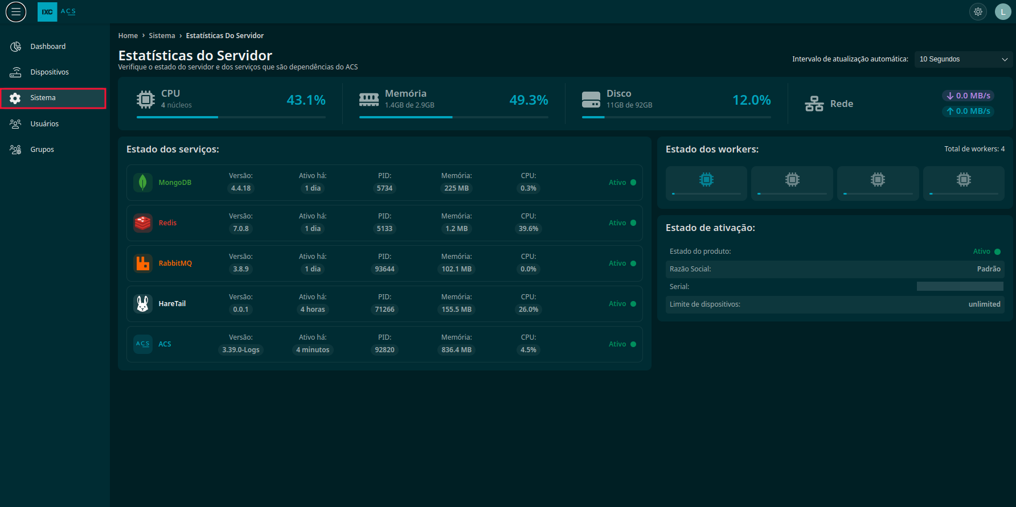The height and width of the screenshot is (507, 1016).
Task: Open the user avatar "L"
Action: [x=1003, y=11]
